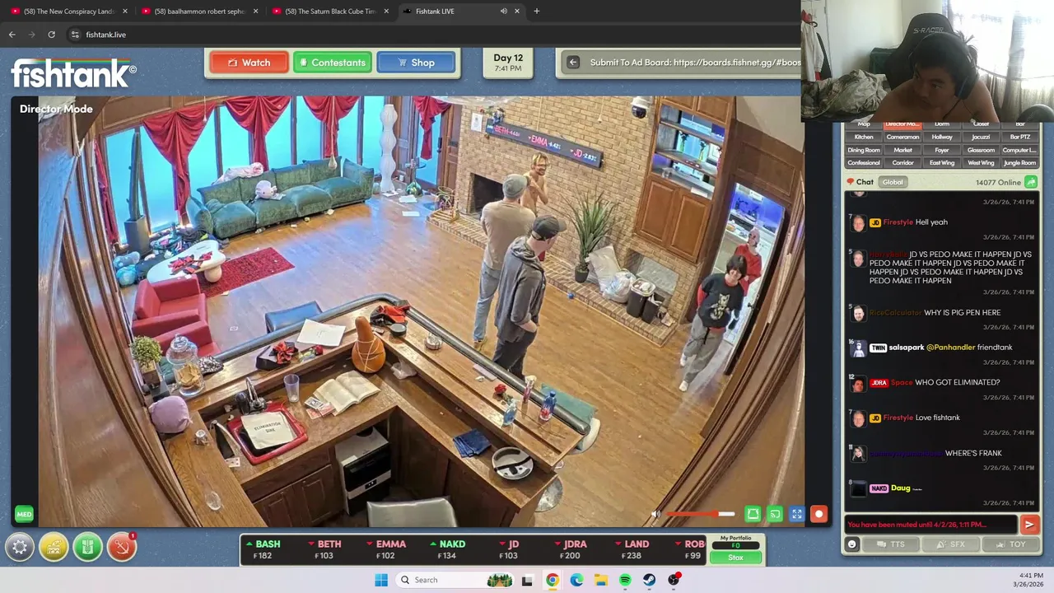Screen dimensions: 1054x593
Task: Select the Confessional camera
Action: coord(864,163)
